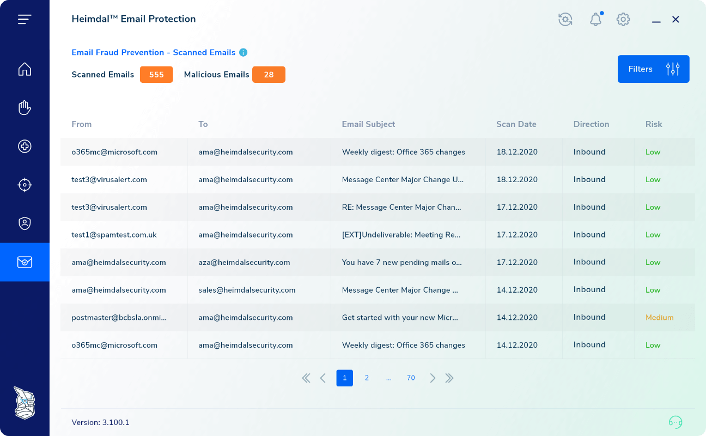Open 'You have 7 new pending mails' subject
Image resolution: width=706 pixels, height=436 pixels.
click(x=401, y=262)
